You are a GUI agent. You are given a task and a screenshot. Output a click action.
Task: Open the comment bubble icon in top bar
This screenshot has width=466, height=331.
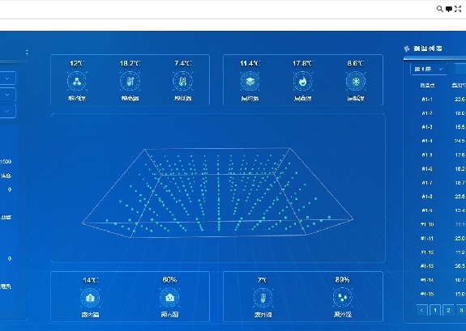449,9
